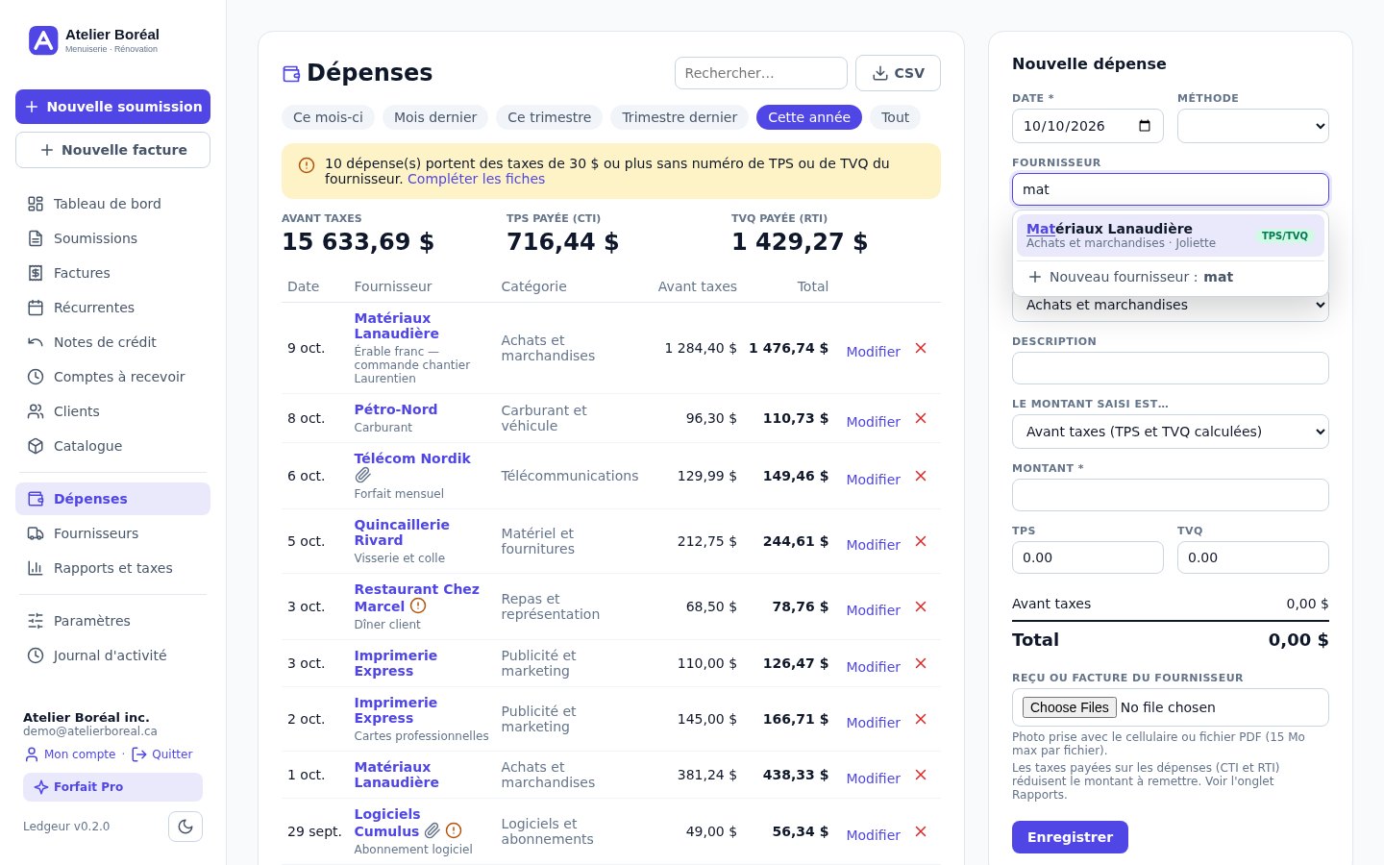Viewport: 1384px width, 865px height.
Task: Select Ce trimestre period filter
Action: (550, 117)
